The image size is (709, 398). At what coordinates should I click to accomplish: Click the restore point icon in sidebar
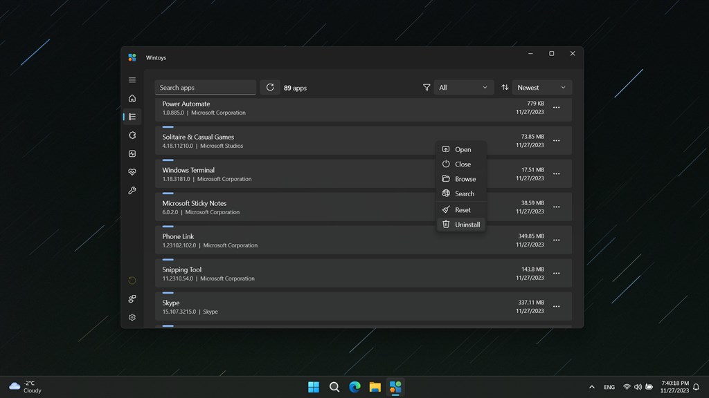click(x=132, y=281)
